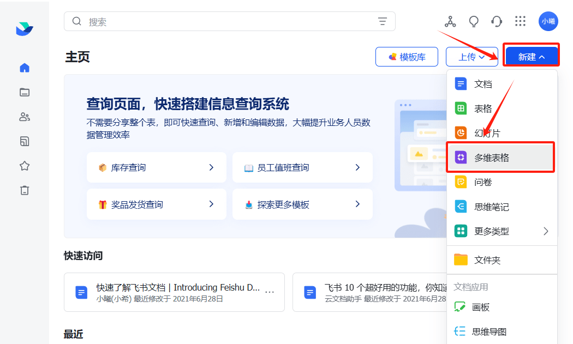Screen dimensions: 573x344
Task: Open more options on 快速了解飞书文档 card
Action: pyautogui.click(x=270, y=292)
